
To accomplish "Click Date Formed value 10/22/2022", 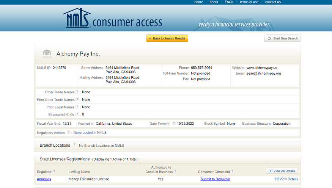I will [x=186, y=124].
